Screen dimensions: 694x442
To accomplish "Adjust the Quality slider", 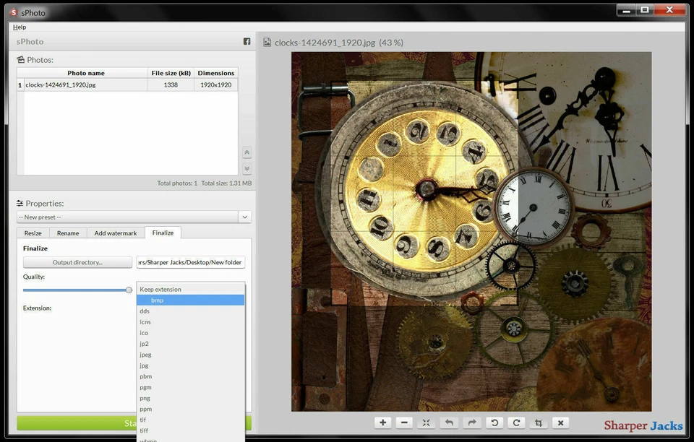I will [129, 290].
